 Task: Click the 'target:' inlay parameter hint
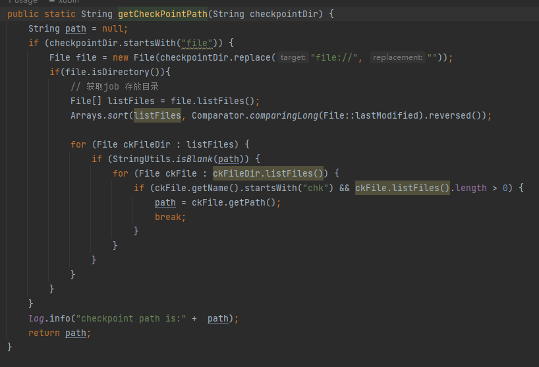coord(293,57)
